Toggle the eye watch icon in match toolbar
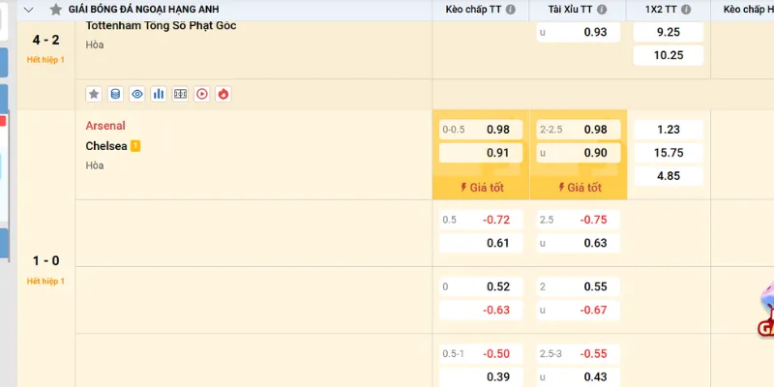This screenshot has height=387, width=774. (x=137, y=94)
